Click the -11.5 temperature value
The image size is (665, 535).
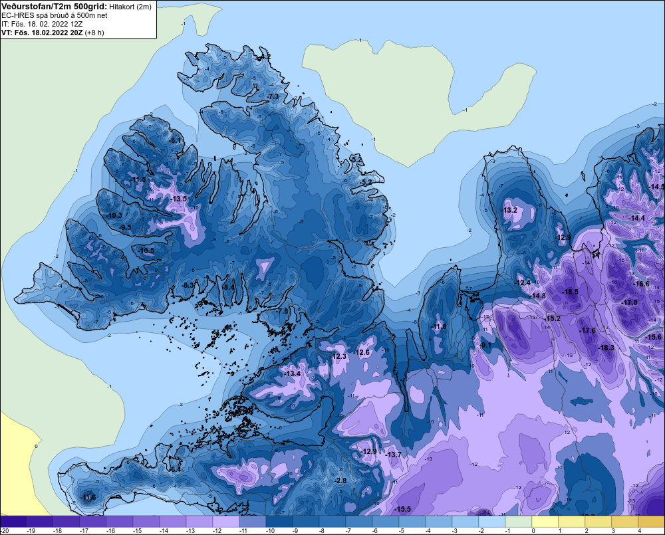tap(138, 179)
